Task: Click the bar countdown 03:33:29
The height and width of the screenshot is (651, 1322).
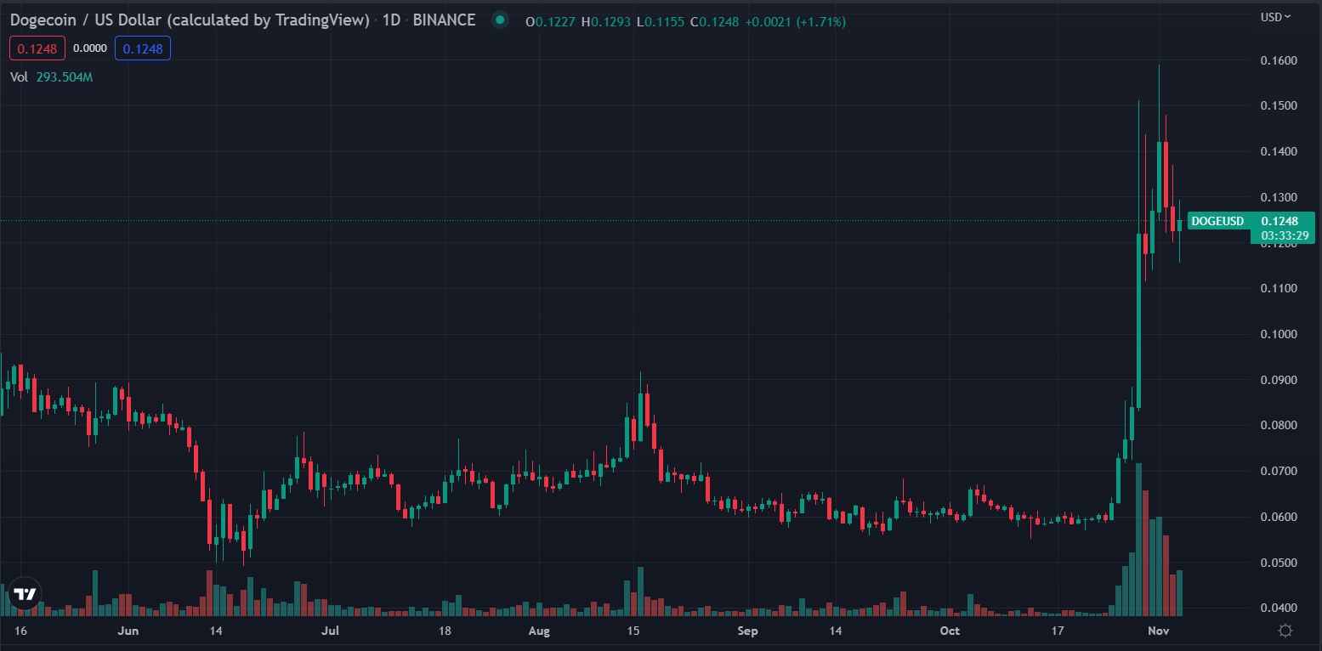Action: [x=1285, y=235]
